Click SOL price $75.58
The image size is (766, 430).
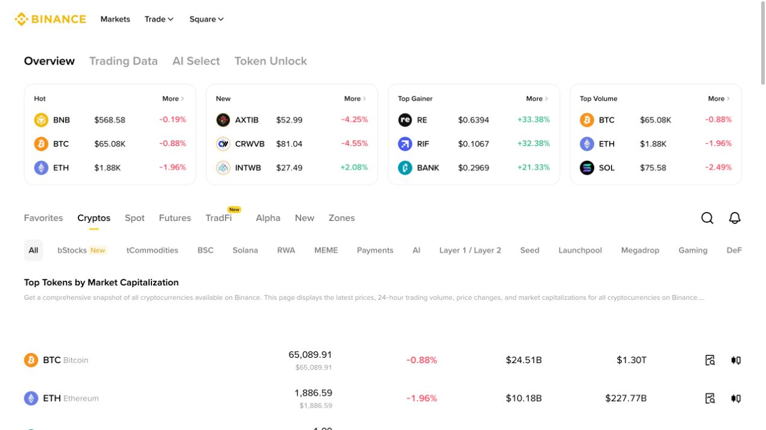click(x=653, y=168)
